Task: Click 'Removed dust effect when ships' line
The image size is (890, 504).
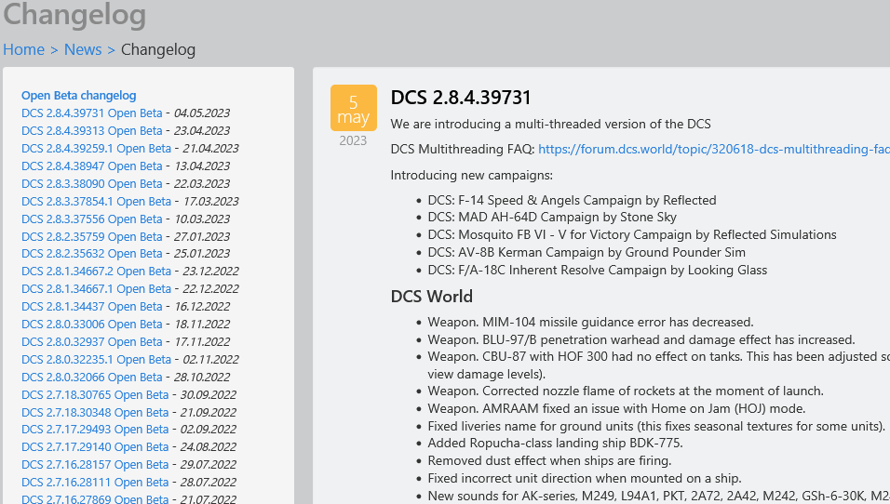Action: (549, 460)
